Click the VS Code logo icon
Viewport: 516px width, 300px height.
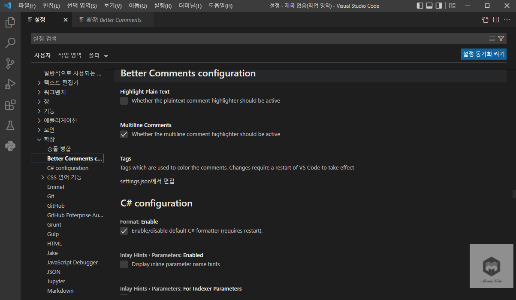click(x=8, y=6)
